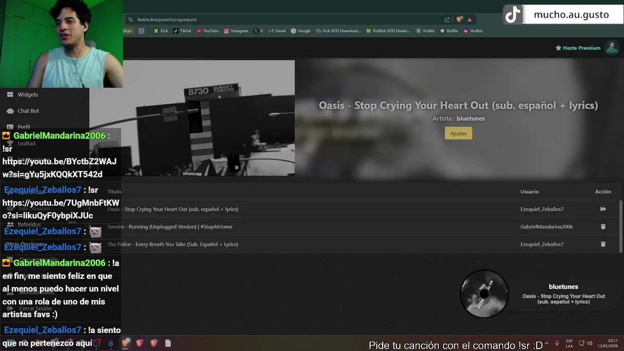This screenshot has height=351, width=624.
Task: Open the Google bookmark
Action: point(301,31)
